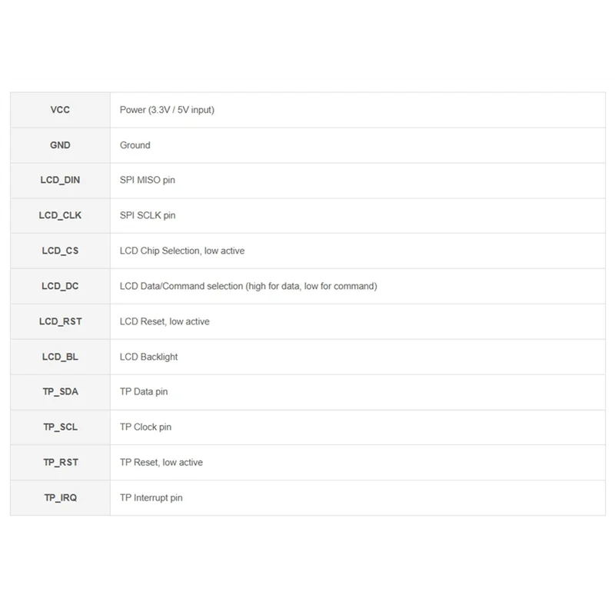The width and height of the screenshot is (615, 615).
Task: Click the LCD_CS pin label
Action: tap(60, 251)
